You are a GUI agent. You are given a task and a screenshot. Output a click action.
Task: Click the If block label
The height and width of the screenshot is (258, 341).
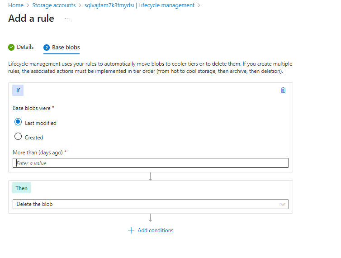(x=18, y=91)
